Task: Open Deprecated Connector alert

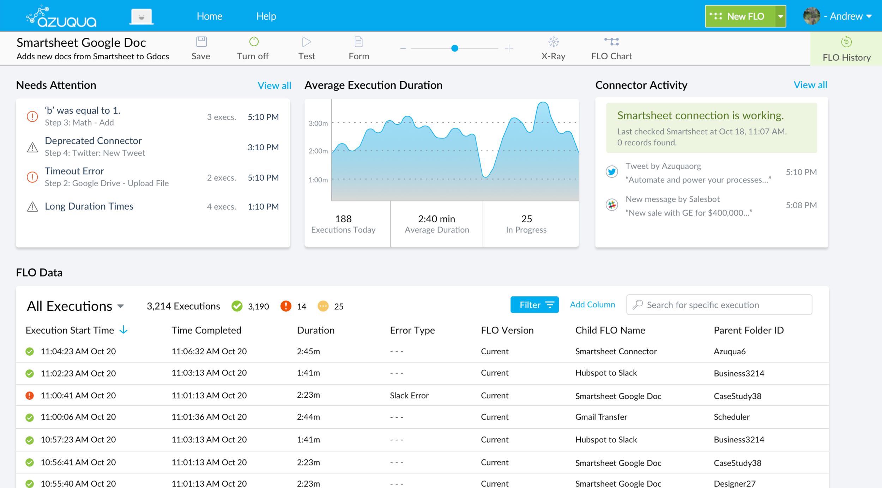Action: 153,147
